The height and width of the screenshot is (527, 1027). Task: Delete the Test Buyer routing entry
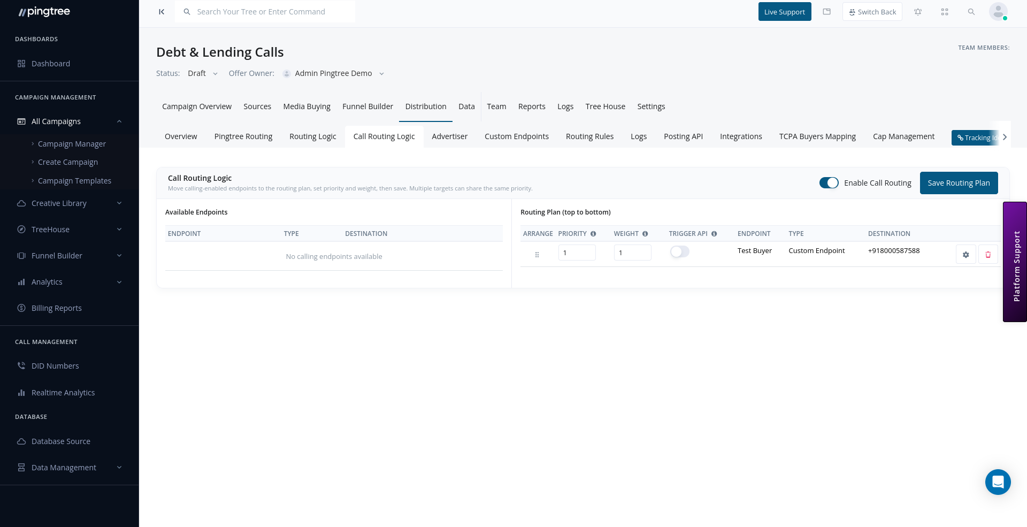987,255
